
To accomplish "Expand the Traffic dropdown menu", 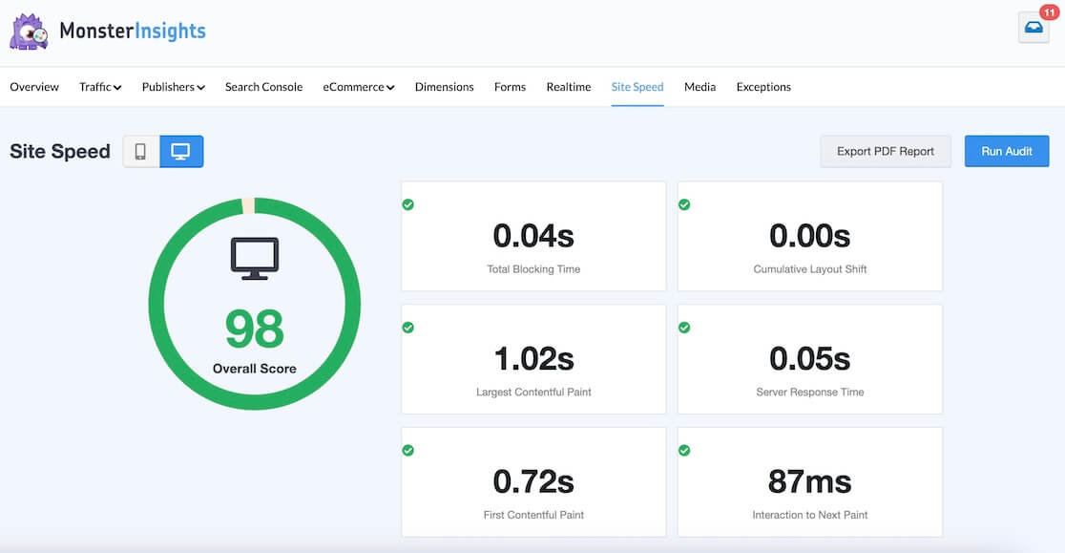I will coord(100,86).
